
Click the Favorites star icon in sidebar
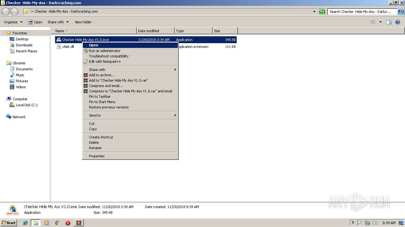pos(9,33)
